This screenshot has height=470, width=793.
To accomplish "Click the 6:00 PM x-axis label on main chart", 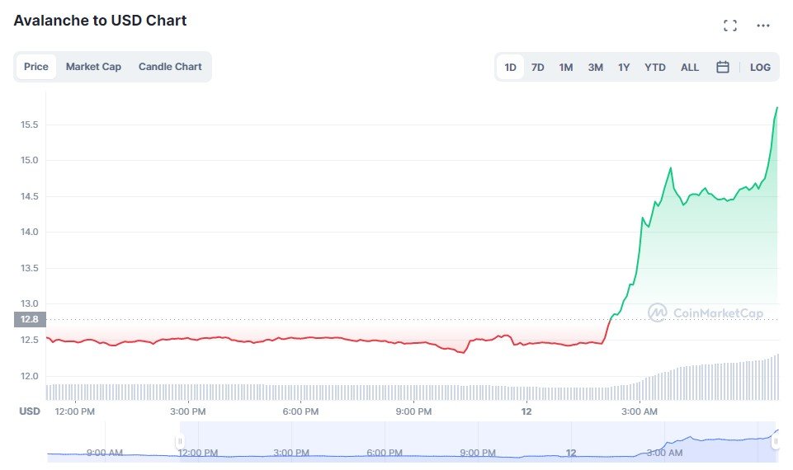I will click(300, 411).
